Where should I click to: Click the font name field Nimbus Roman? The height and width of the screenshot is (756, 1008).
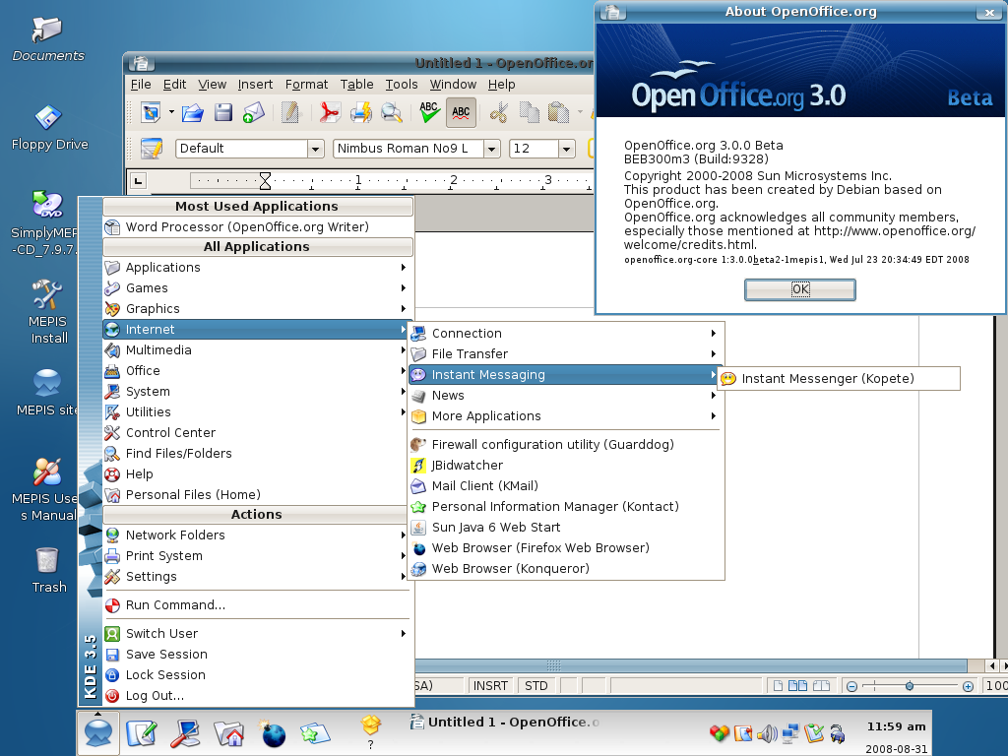point(409,149)
